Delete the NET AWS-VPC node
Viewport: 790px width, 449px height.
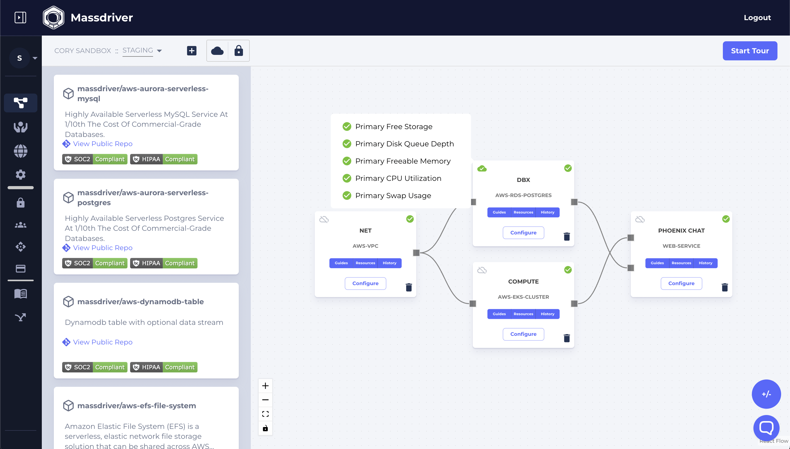point(409,287)
